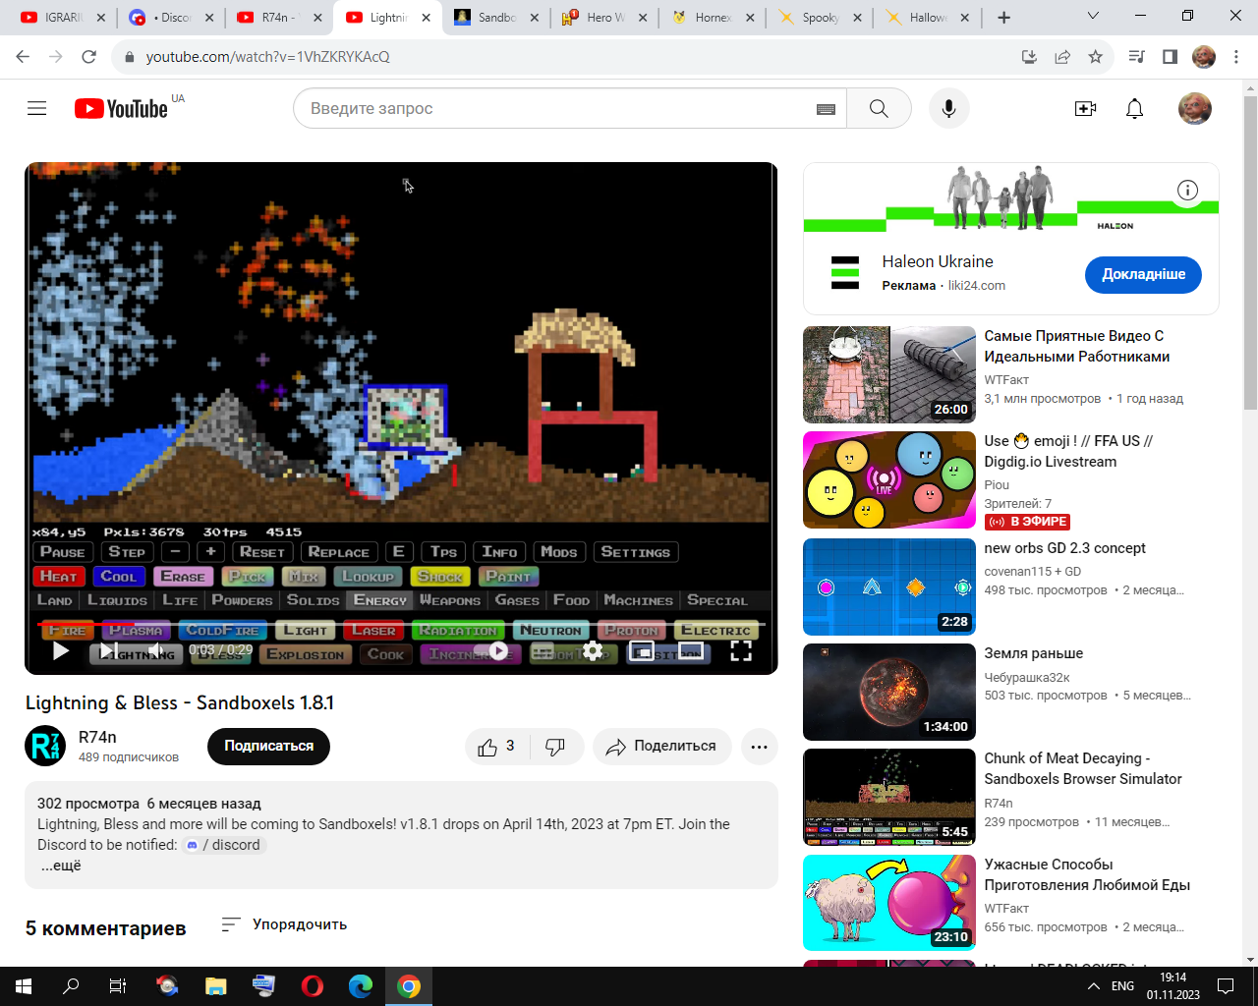Click the Поделиться share button
Viewport: 1258px width, 1006px height.
(x=661, y=747)
